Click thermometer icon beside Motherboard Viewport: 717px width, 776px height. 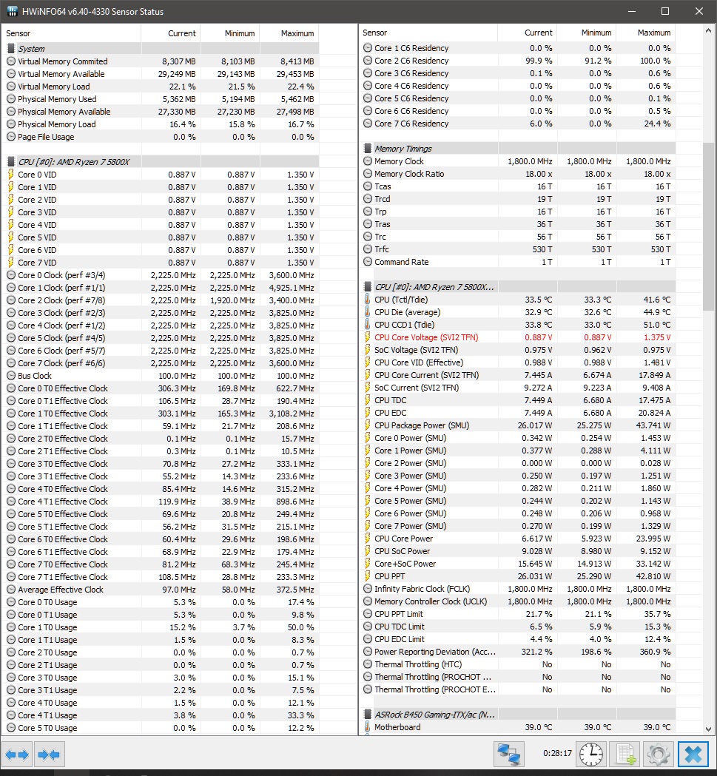tap(368, 727)
